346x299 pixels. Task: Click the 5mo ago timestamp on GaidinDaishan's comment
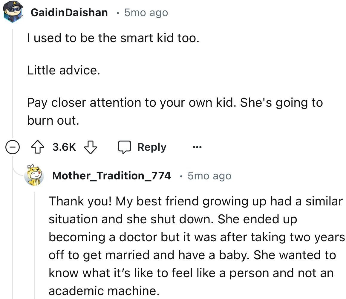coord(146,12)
